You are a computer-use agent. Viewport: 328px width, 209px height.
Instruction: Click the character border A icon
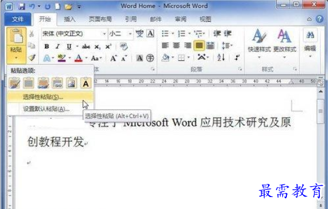(x=150, y=34)
